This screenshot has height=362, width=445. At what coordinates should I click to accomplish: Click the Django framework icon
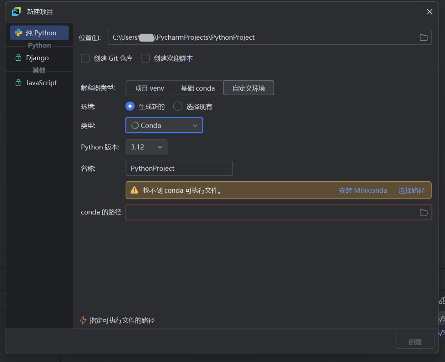[x=18, y=58]
